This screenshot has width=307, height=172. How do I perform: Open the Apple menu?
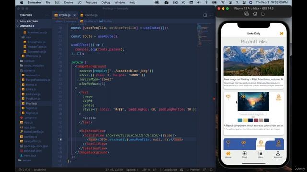[21, 2]
